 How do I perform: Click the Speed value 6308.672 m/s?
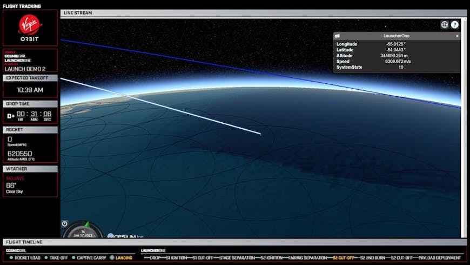pos(398,61)
